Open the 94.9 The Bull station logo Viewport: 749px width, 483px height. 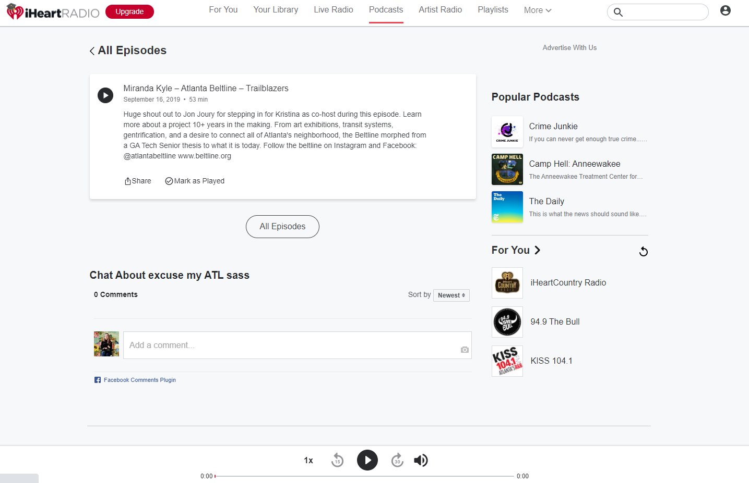click(x=507, y=322)
